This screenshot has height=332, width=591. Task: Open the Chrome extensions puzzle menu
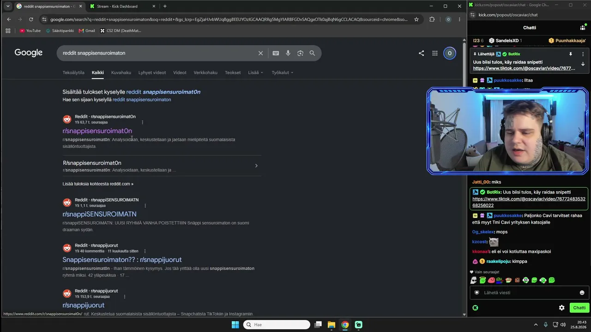tap(432, 19)
